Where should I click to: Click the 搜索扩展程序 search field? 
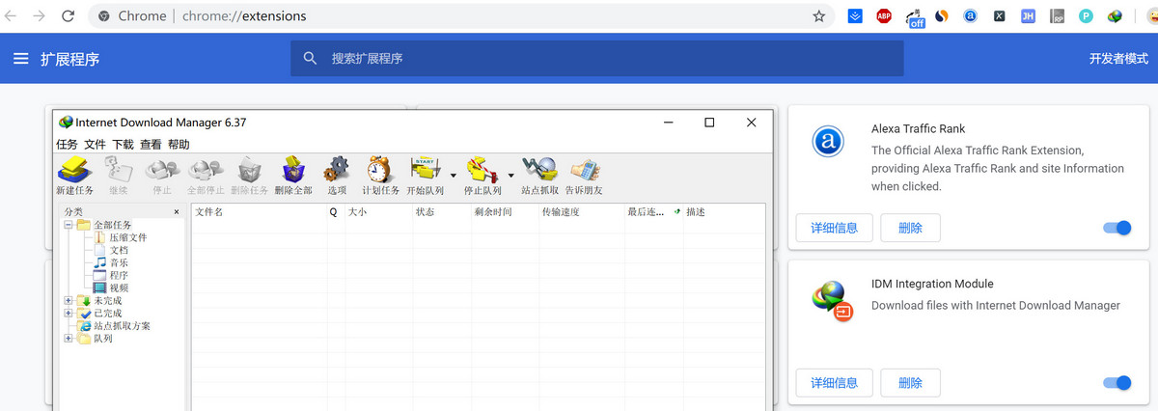click(x=597, y=59)
